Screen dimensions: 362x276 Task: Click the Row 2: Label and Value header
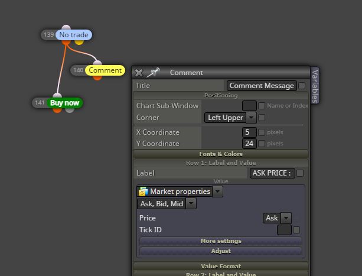pyautogui.click(x=221, y=274)
